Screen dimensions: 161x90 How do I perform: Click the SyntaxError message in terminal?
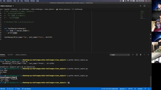(17, 67)
